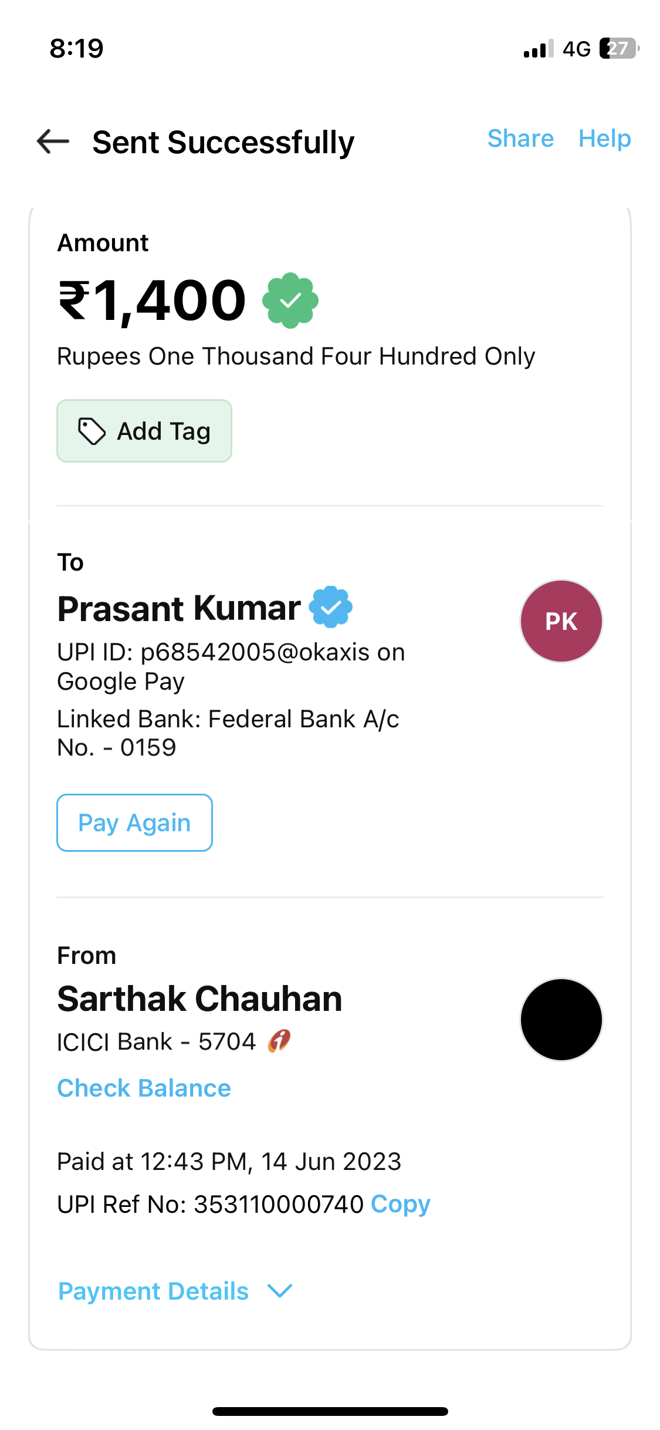Screen dimensions: 660x1430
Task: Copy the UPI reference number
Action: pyautogui.click(x=401, y=1204)
